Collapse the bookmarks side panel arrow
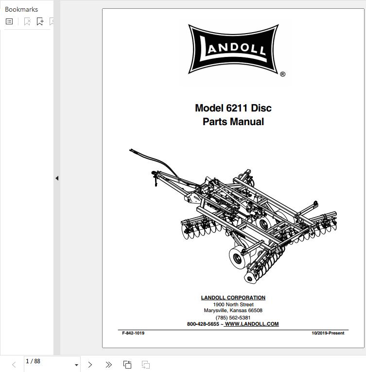Viewport: 366px width, 372px height. 57,178
